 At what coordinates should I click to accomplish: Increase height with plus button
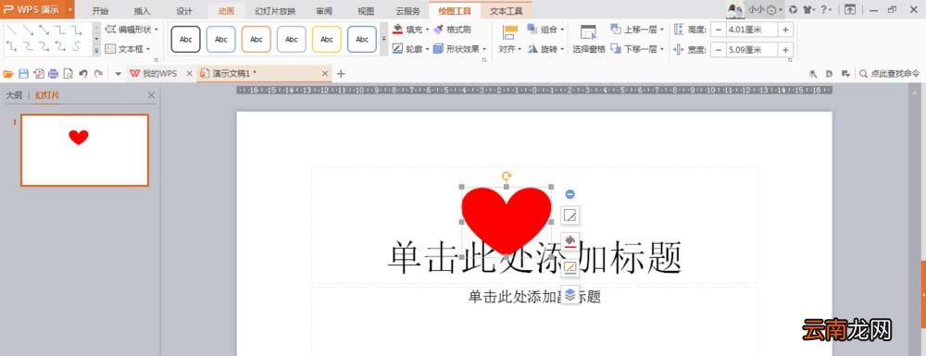coord(785,31)
